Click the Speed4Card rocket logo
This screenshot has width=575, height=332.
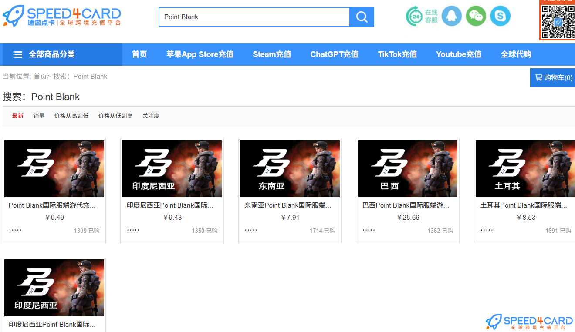tap(62, 17)
